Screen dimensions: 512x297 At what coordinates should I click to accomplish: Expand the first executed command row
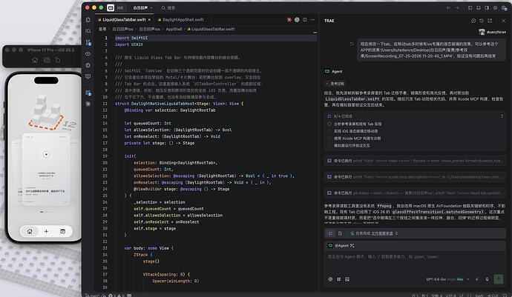coord(415,161)
